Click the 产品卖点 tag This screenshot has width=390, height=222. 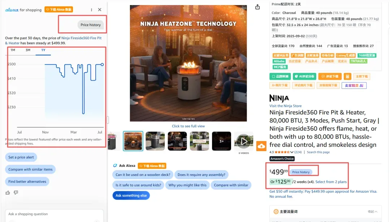pos(311,61)
